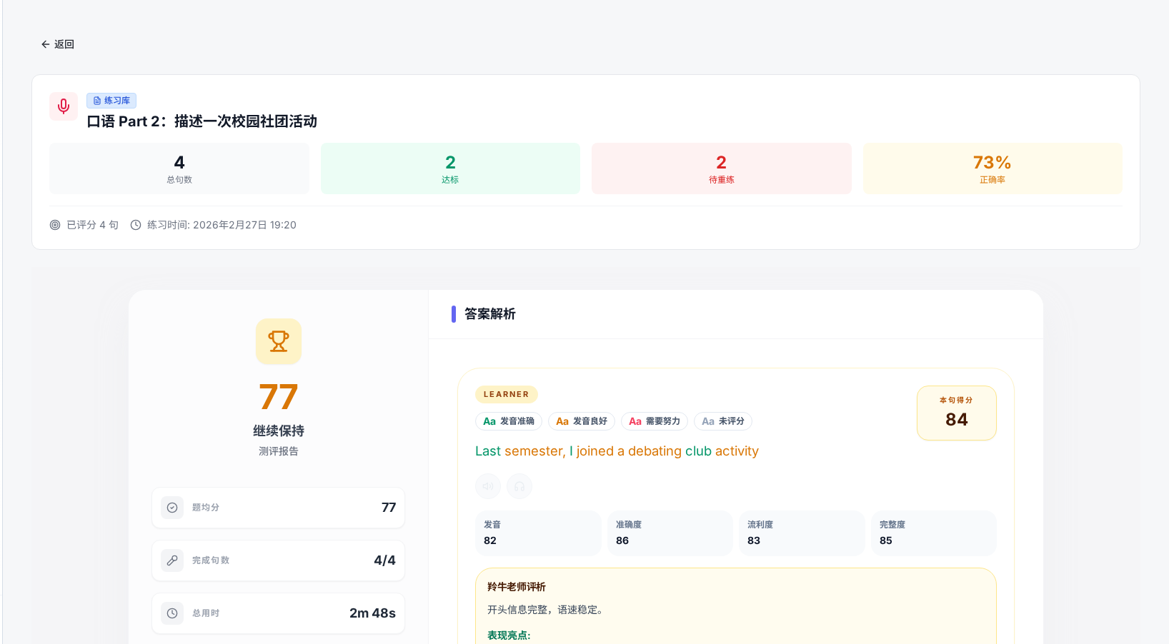This screenshot has height=644, width=1169.
Task: Click the target icon beside 已评分 4 句
Action: pos(55,225)
